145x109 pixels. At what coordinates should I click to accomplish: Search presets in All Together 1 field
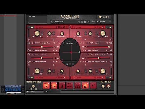[54, 22]
